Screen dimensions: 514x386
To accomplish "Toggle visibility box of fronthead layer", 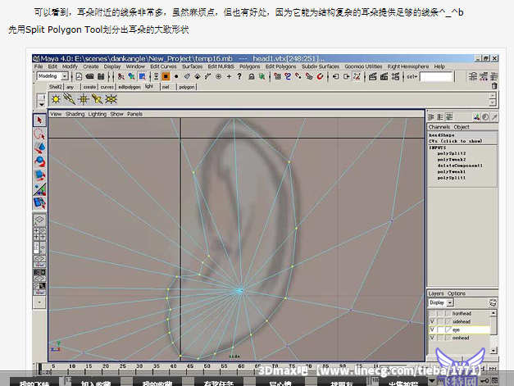I will [x=432, y=314].
